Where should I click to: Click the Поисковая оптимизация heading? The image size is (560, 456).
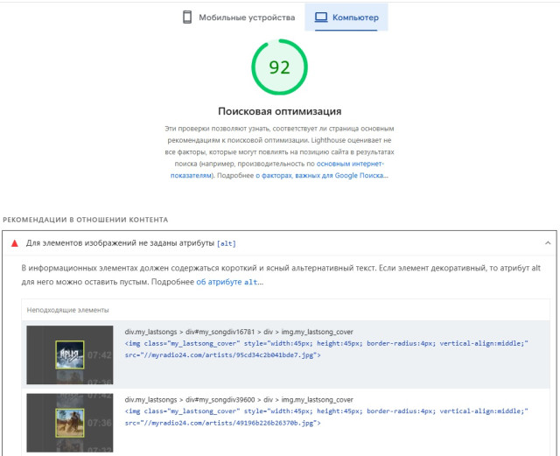tap(279, 111)
